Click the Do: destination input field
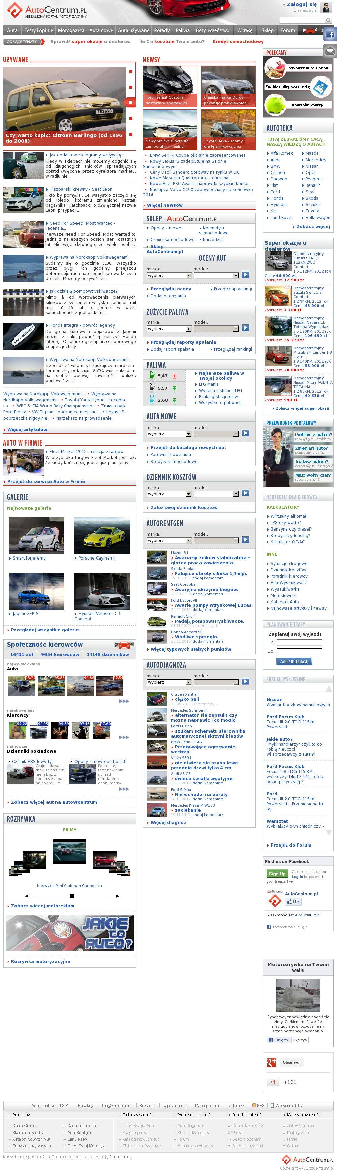This screenshot has height=1173, width=337. coord(299,651)
